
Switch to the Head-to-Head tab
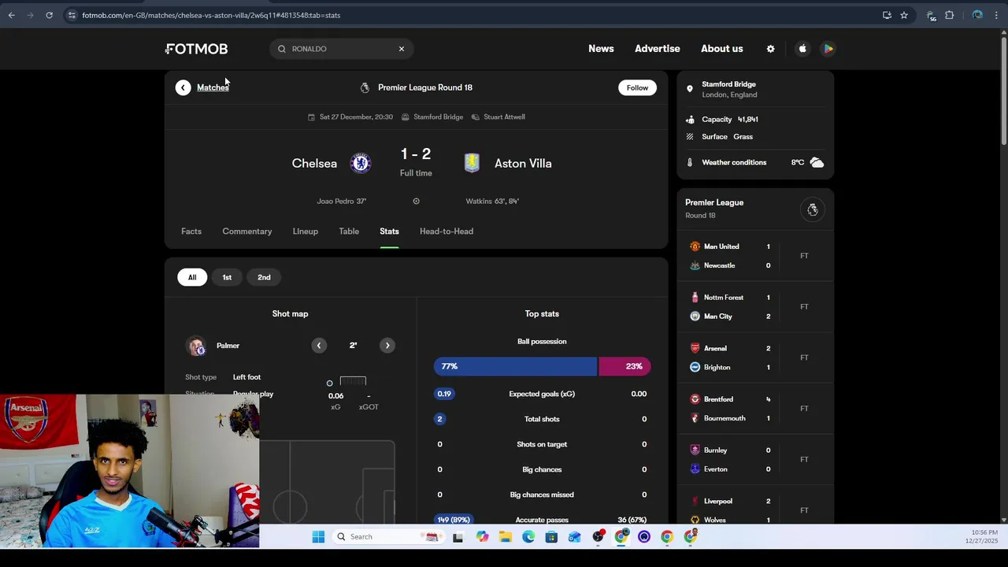(x=447, y=232)
